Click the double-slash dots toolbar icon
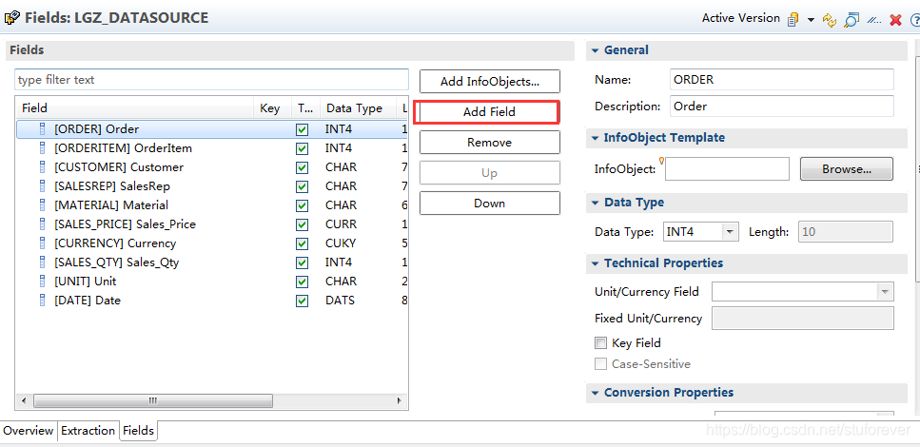This screenshot has height=447, width=920. click(874, 21)
